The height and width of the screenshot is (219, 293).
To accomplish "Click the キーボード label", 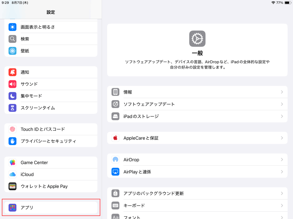I will (134, 206).
